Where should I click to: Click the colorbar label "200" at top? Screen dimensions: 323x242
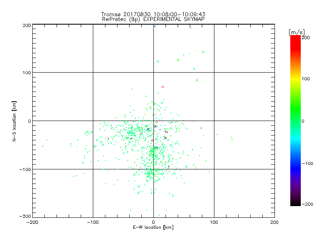click(x=306, y=38)
